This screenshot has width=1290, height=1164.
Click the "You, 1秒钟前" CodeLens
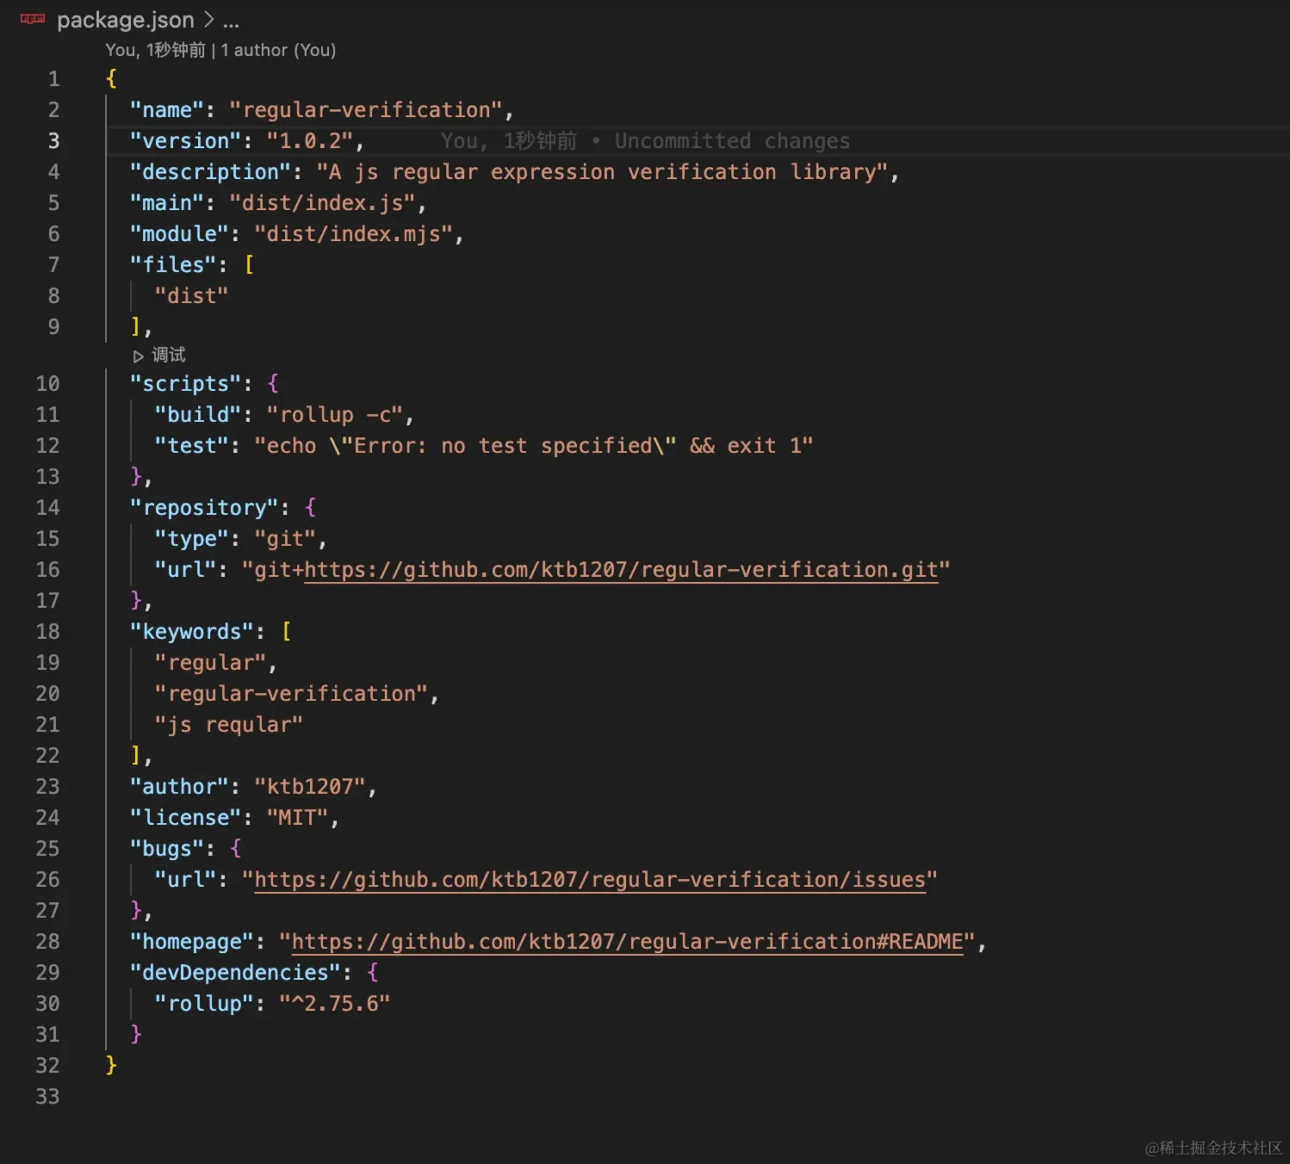click(156, 50)
